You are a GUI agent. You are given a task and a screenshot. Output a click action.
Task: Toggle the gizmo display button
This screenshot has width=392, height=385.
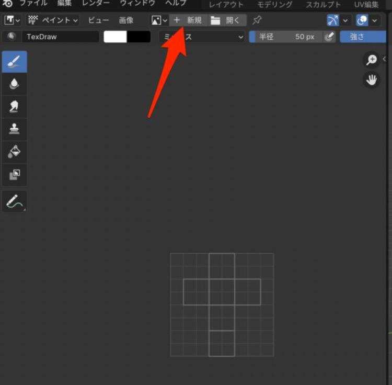point(332,20)
